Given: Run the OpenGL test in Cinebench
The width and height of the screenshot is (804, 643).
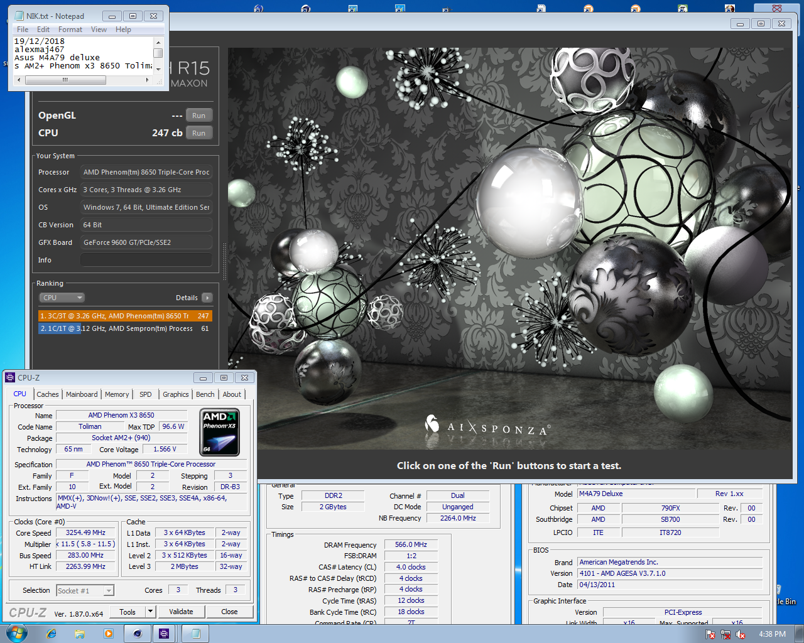Looking at the screenshot, I should coord(199,116).
